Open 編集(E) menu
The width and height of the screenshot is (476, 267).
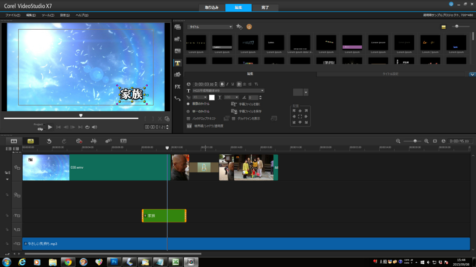(31, 15)
